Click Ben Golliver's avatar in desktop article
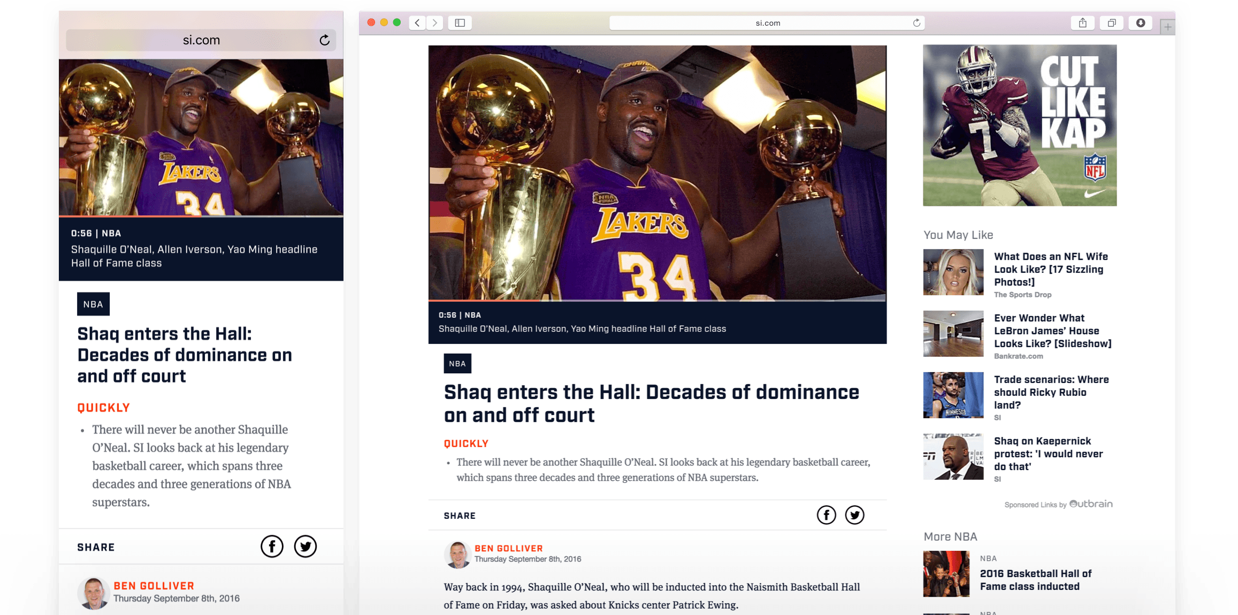This screenshot has height=615, width=1238. pos(457,555)
